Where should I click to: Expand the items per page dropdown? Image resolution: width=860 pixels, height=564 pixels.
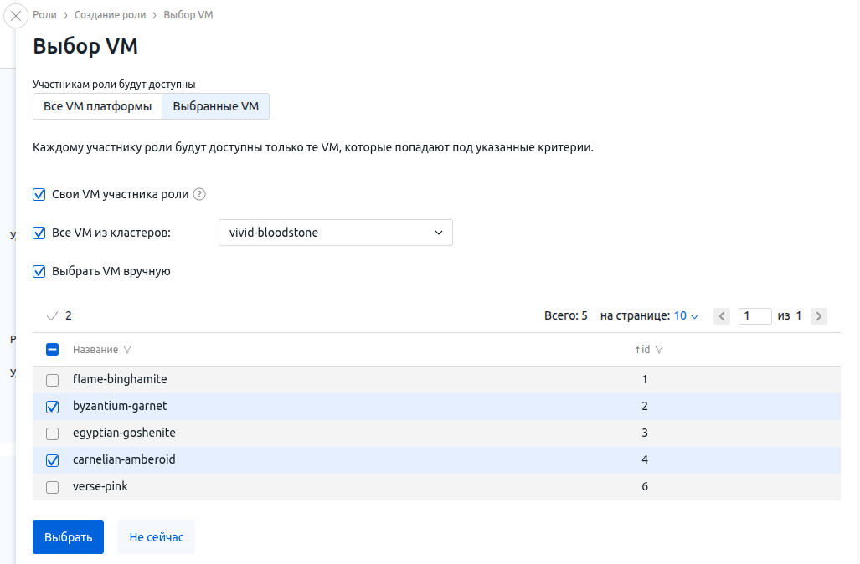tap(686, 316)
